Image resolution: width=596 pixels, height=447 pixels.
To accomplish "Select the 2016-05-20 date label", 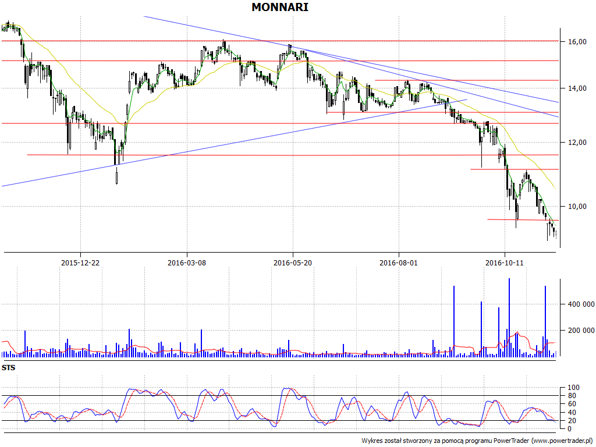I will 293,262.
